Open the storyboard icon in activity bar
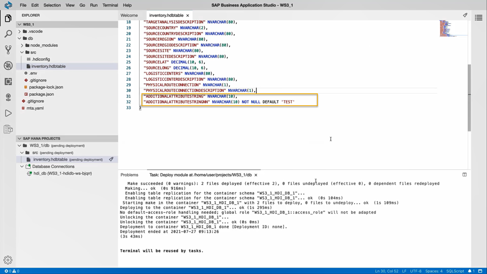The width and height of the screenshot is (487, 274). (8, 129)
